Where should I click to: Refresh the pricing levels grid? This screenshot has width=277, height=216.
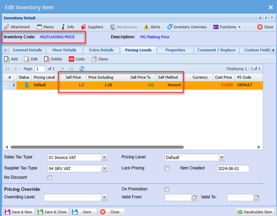click(x=82, y=69)
